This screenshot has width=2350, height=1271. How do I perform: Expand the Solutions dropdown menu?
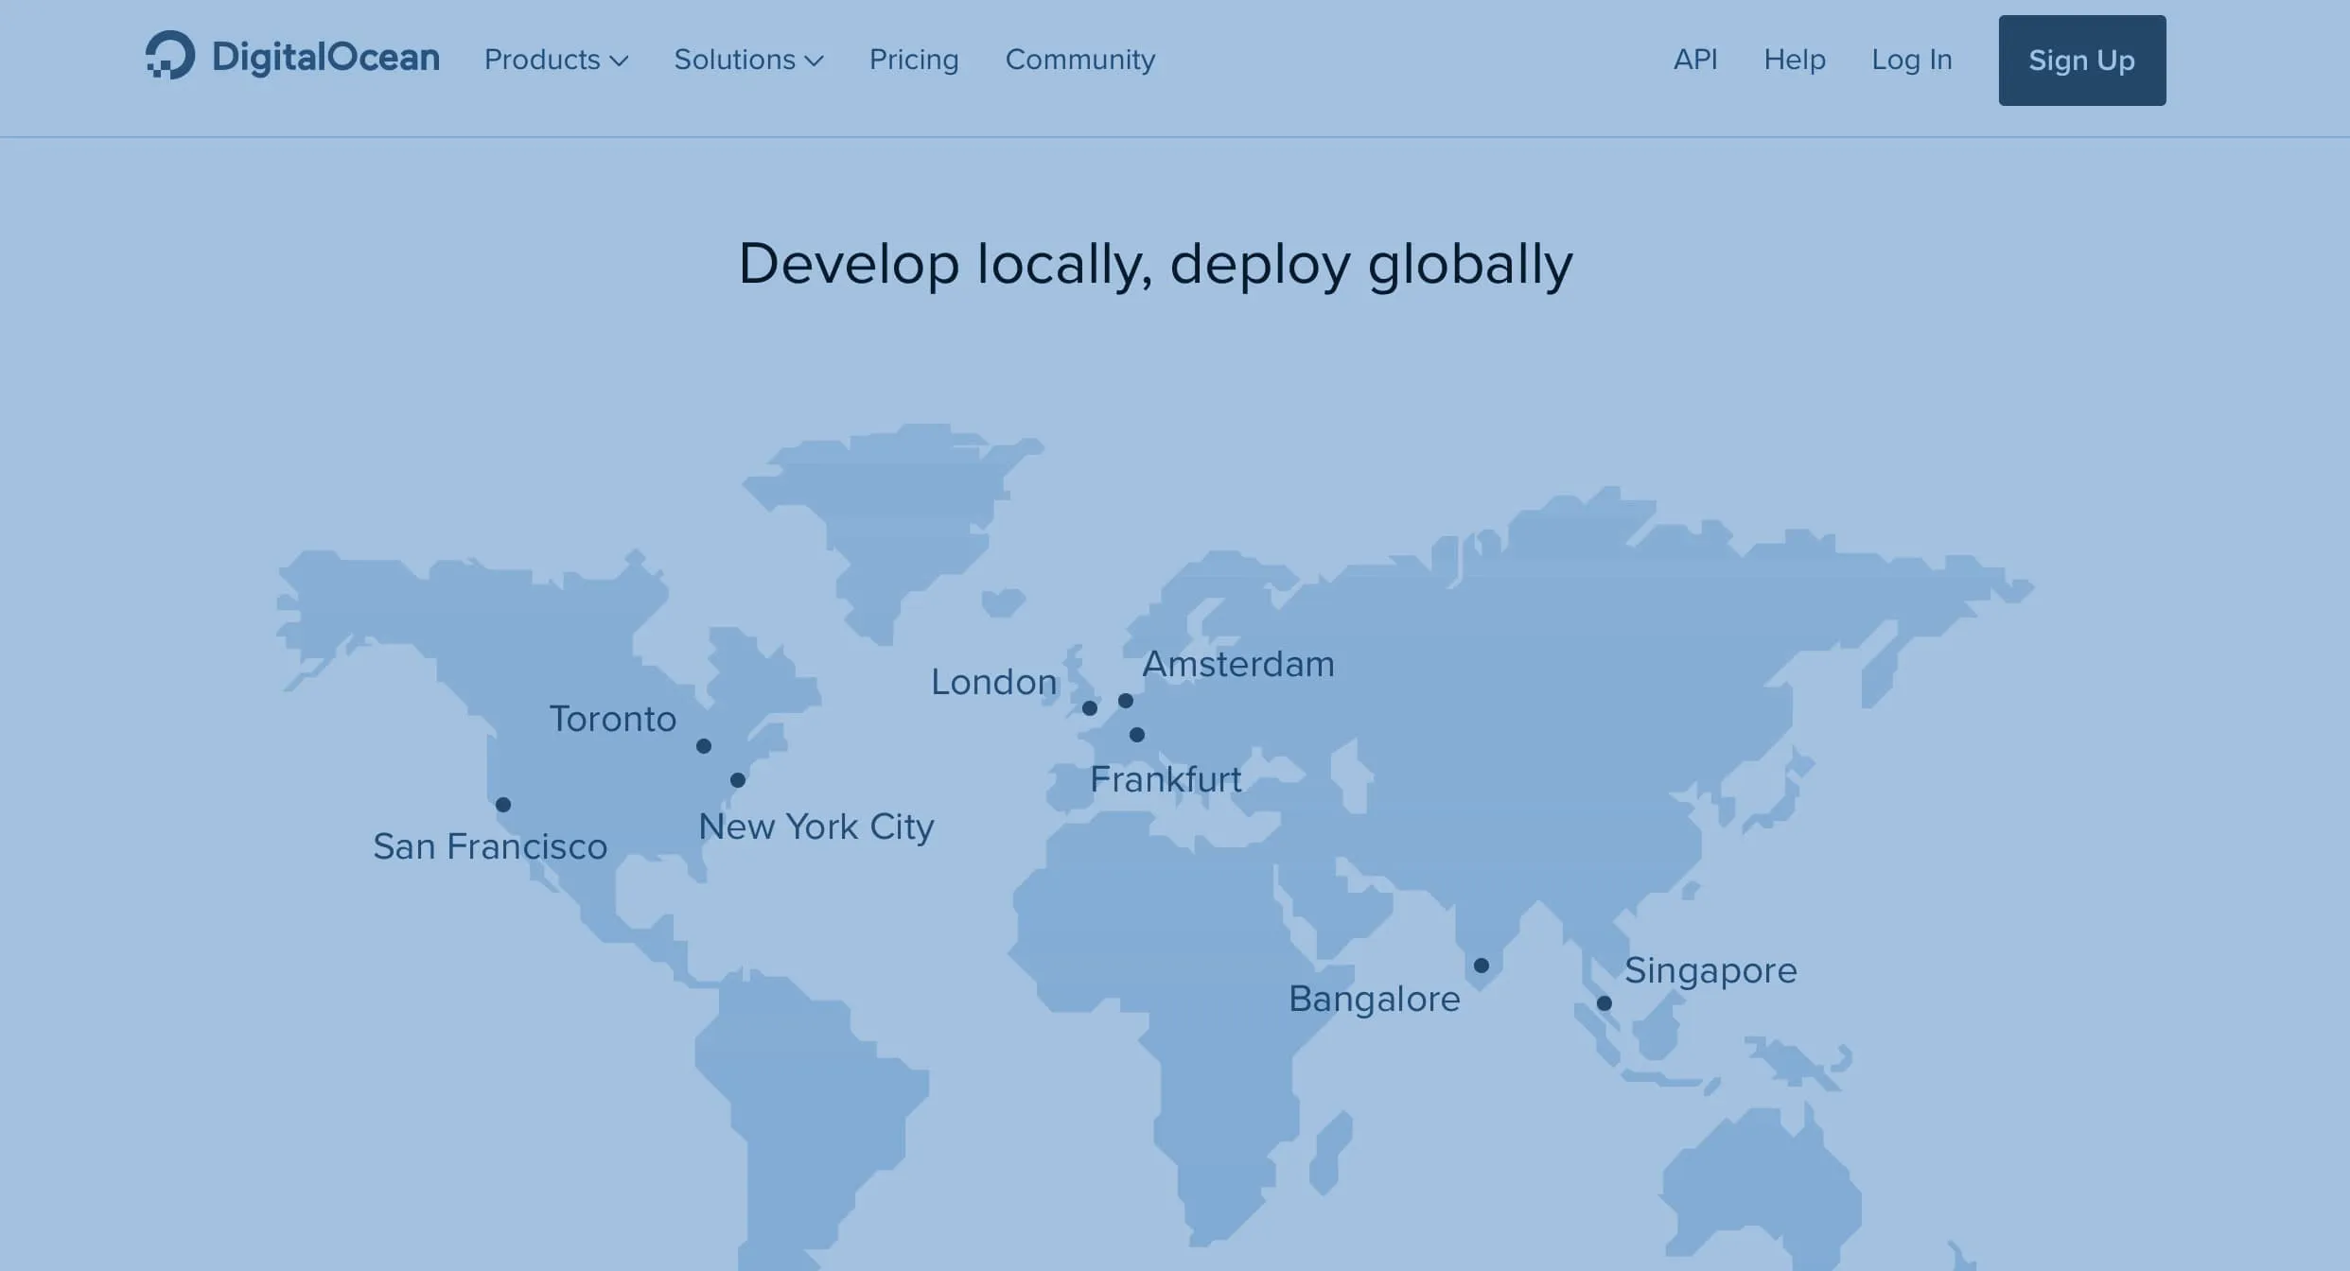tap(748, 60)
